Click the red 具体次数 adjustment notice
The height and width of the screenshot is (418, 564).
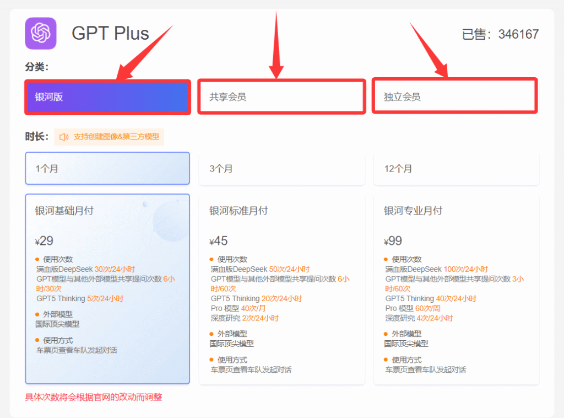(x=94, y=397)
